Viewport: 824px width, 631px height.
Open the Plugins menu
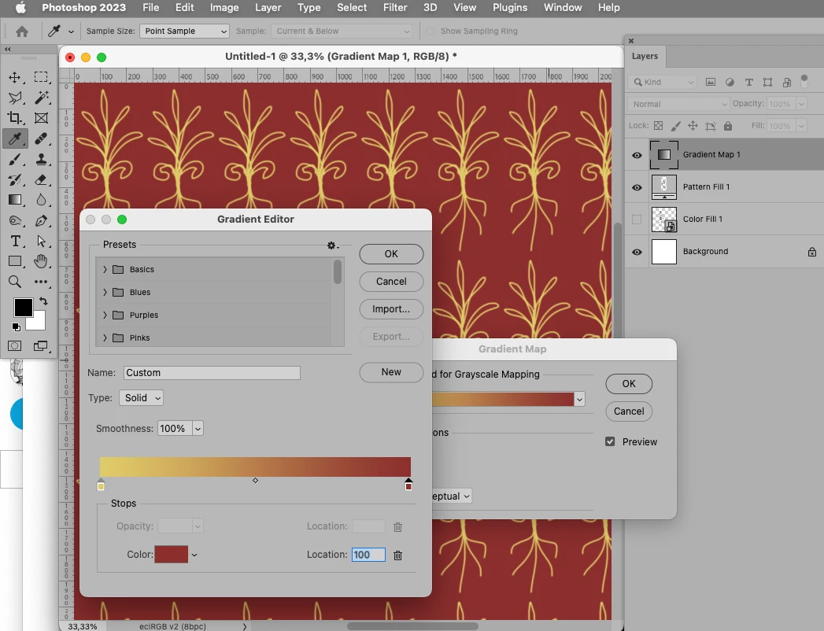coord(510,7)
